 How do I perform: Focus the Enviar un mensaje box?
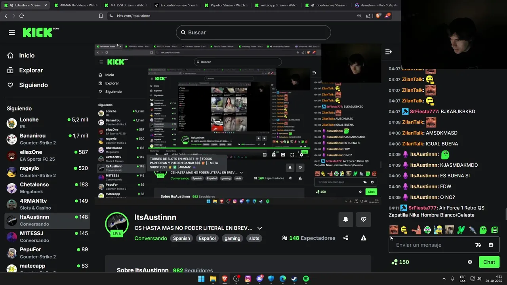444,245
